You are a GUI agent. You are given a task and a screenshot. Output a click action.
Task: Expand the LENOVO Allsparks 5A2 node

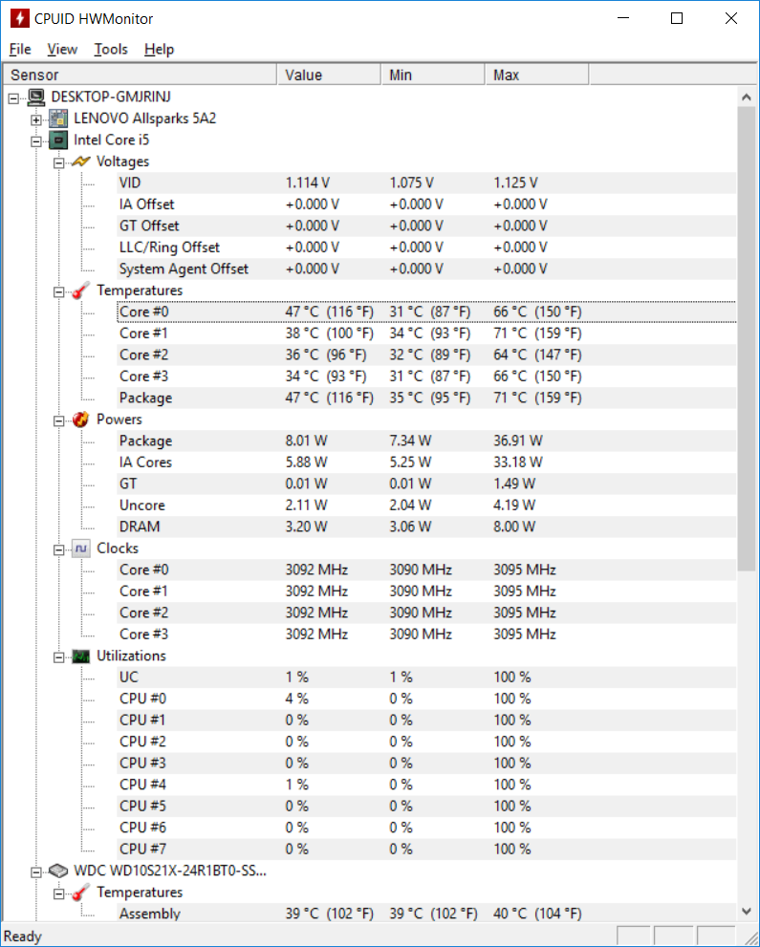[x=35, y=119]
